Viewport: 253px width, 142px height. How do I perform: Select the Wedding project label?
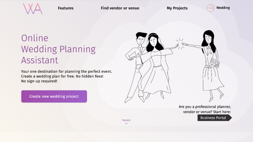pyautogui.click(x=223, y=8)
